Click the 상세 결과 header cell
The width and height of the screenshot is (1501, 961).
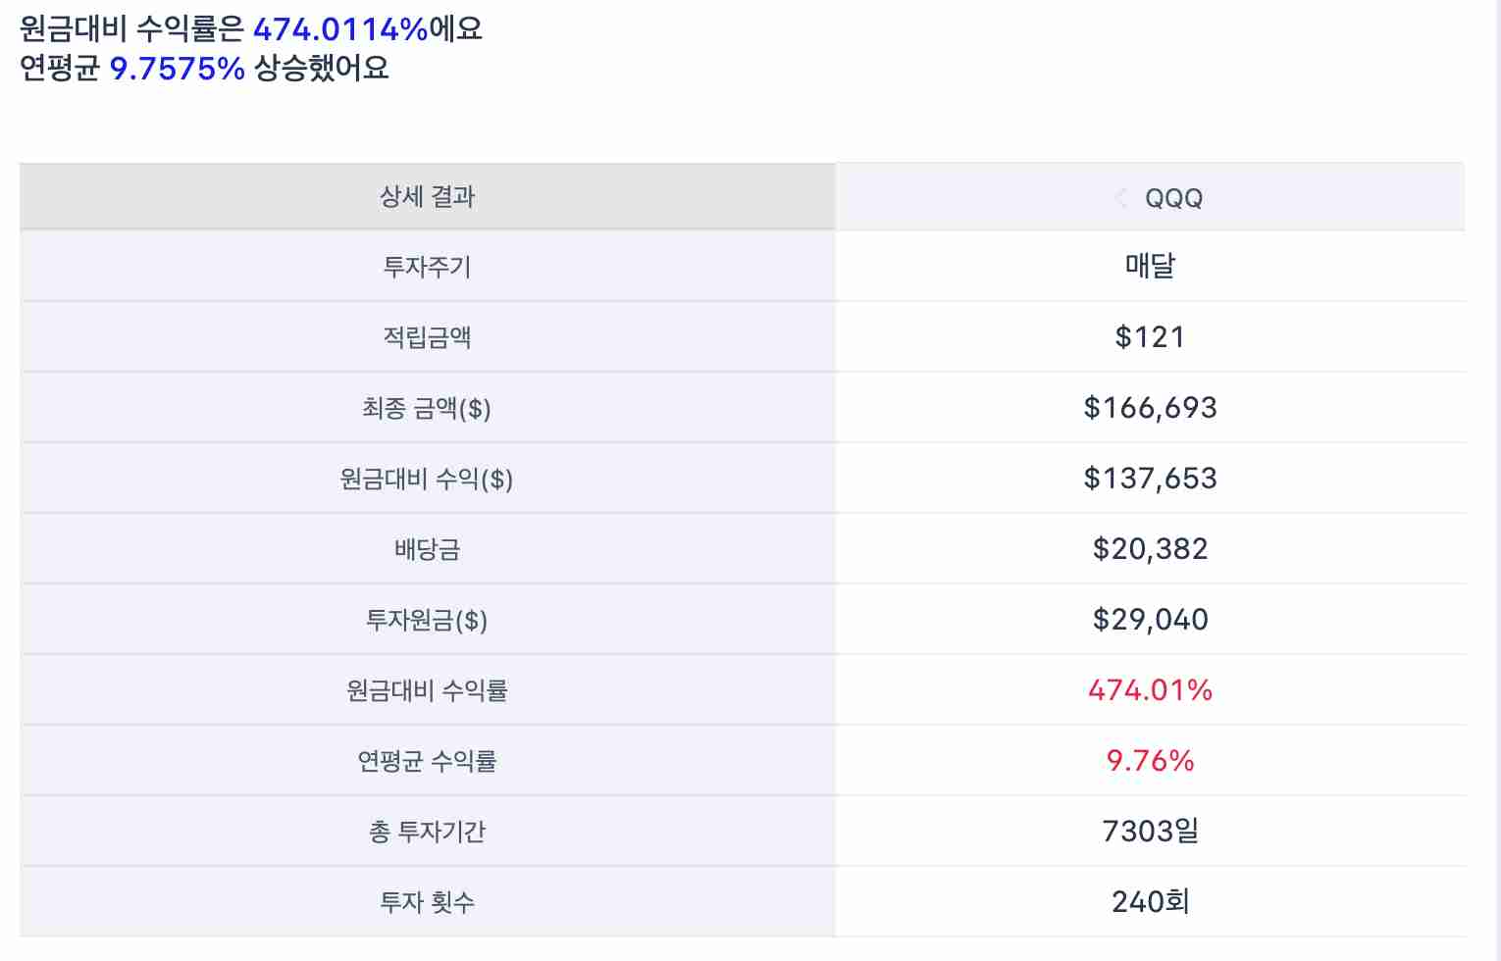pos(427,197)
